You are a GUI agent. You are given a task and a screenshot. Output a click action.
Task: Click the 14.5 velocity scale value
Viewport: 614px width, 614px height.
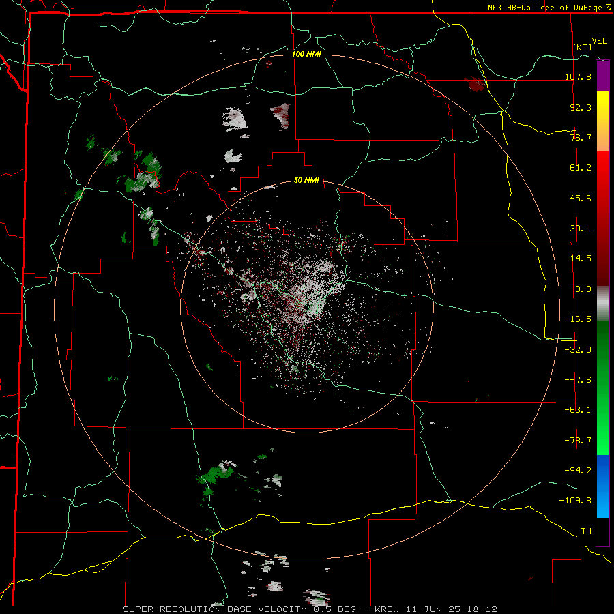tap(581, 259)
